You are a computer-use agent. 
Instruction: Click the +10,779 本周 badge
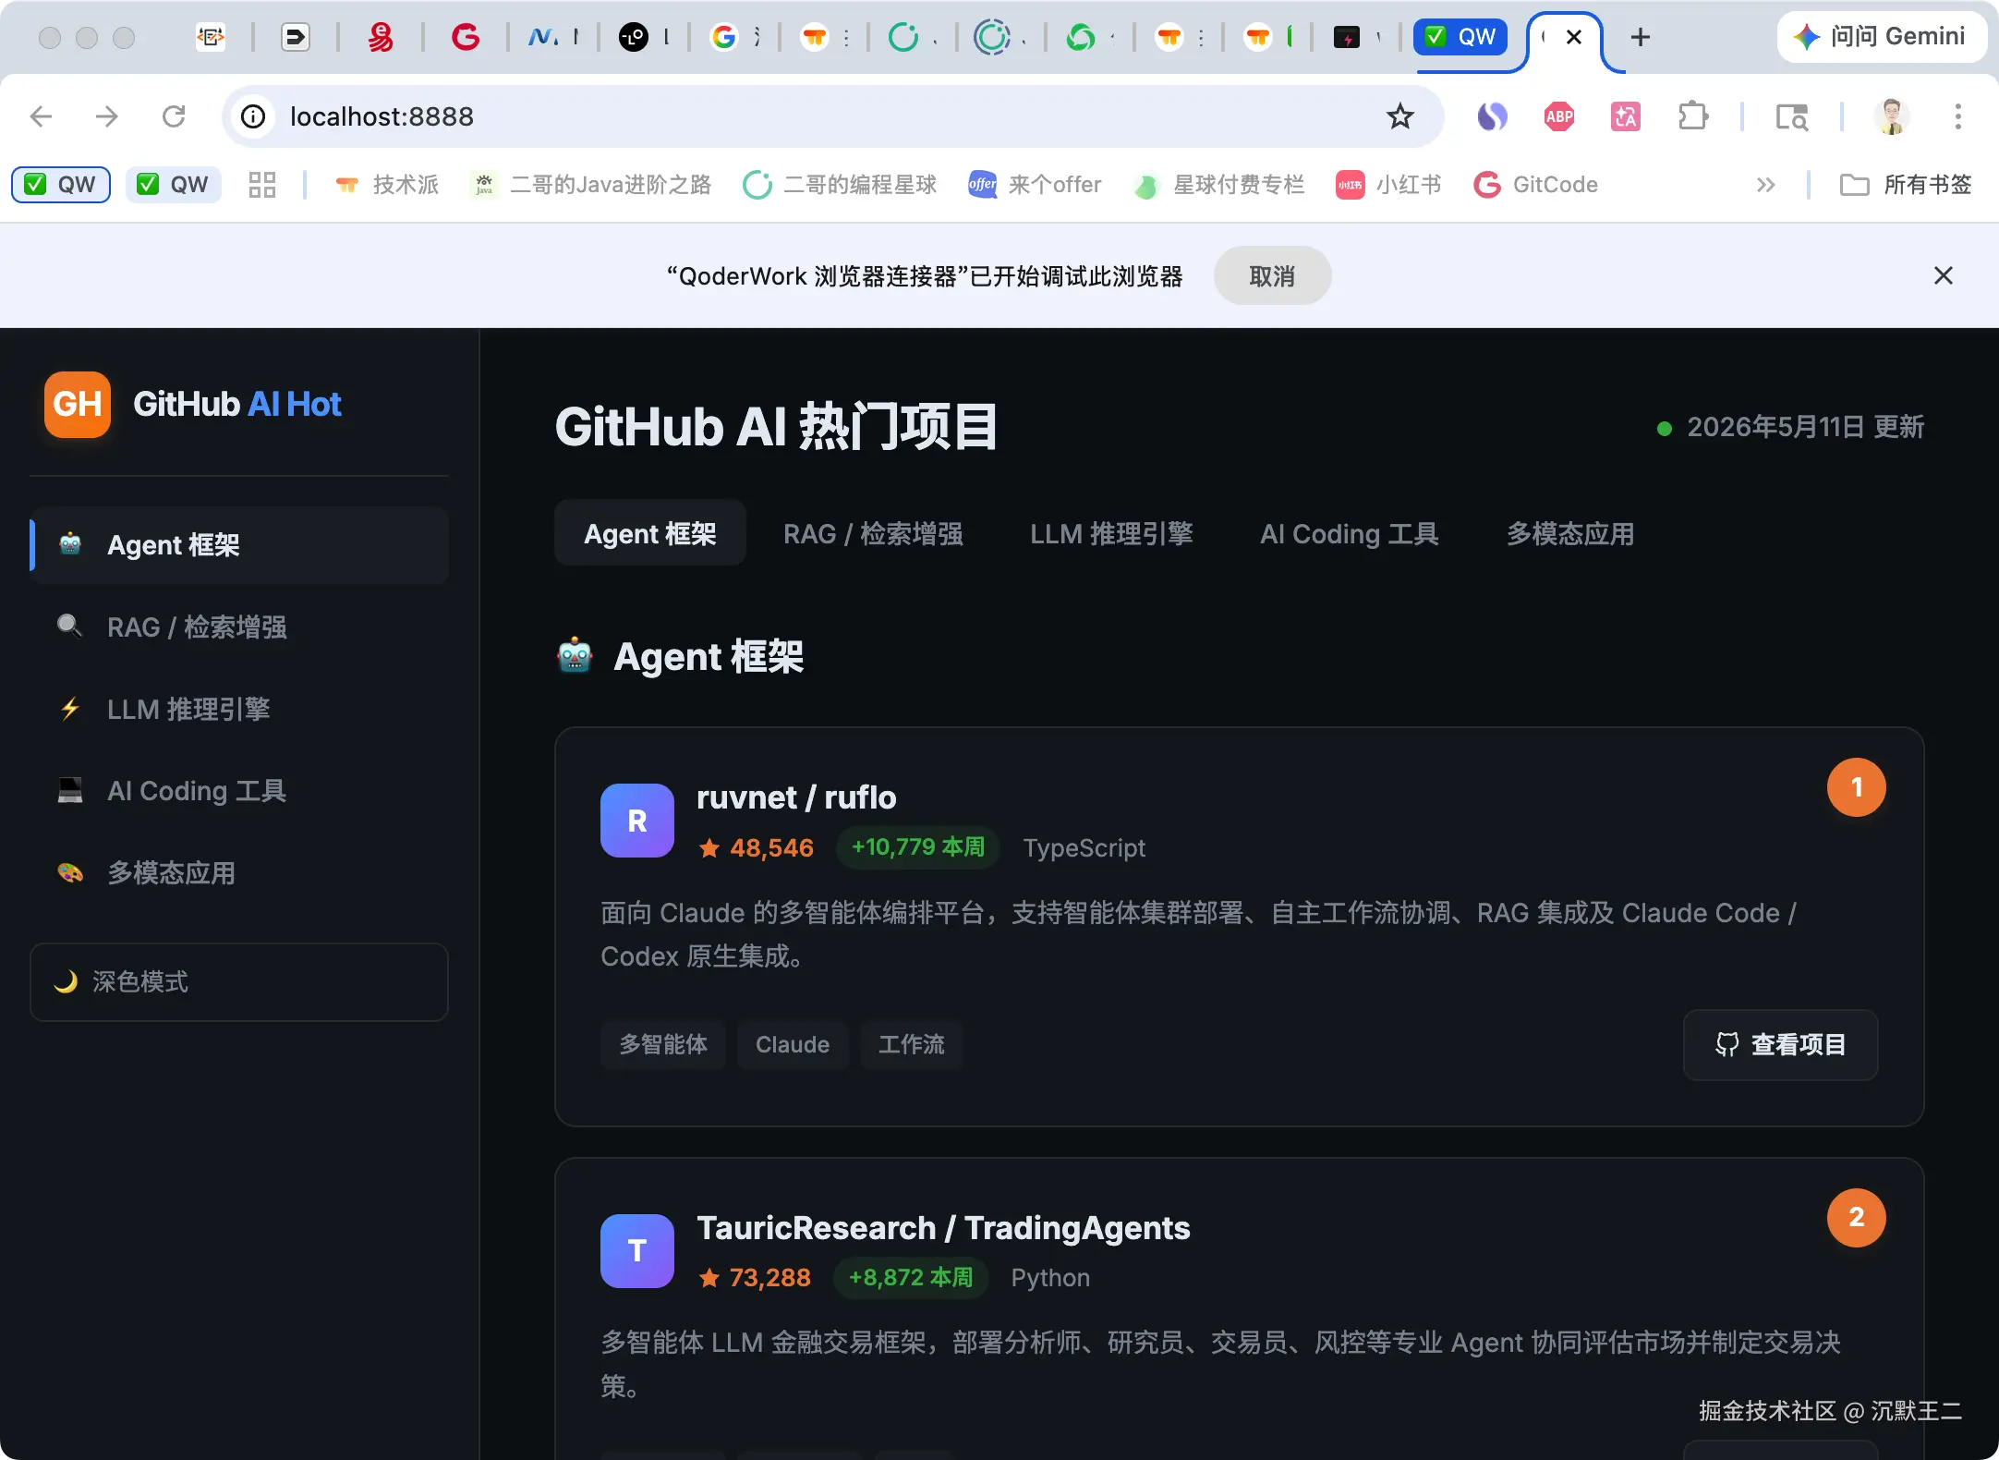coord(918,847)
